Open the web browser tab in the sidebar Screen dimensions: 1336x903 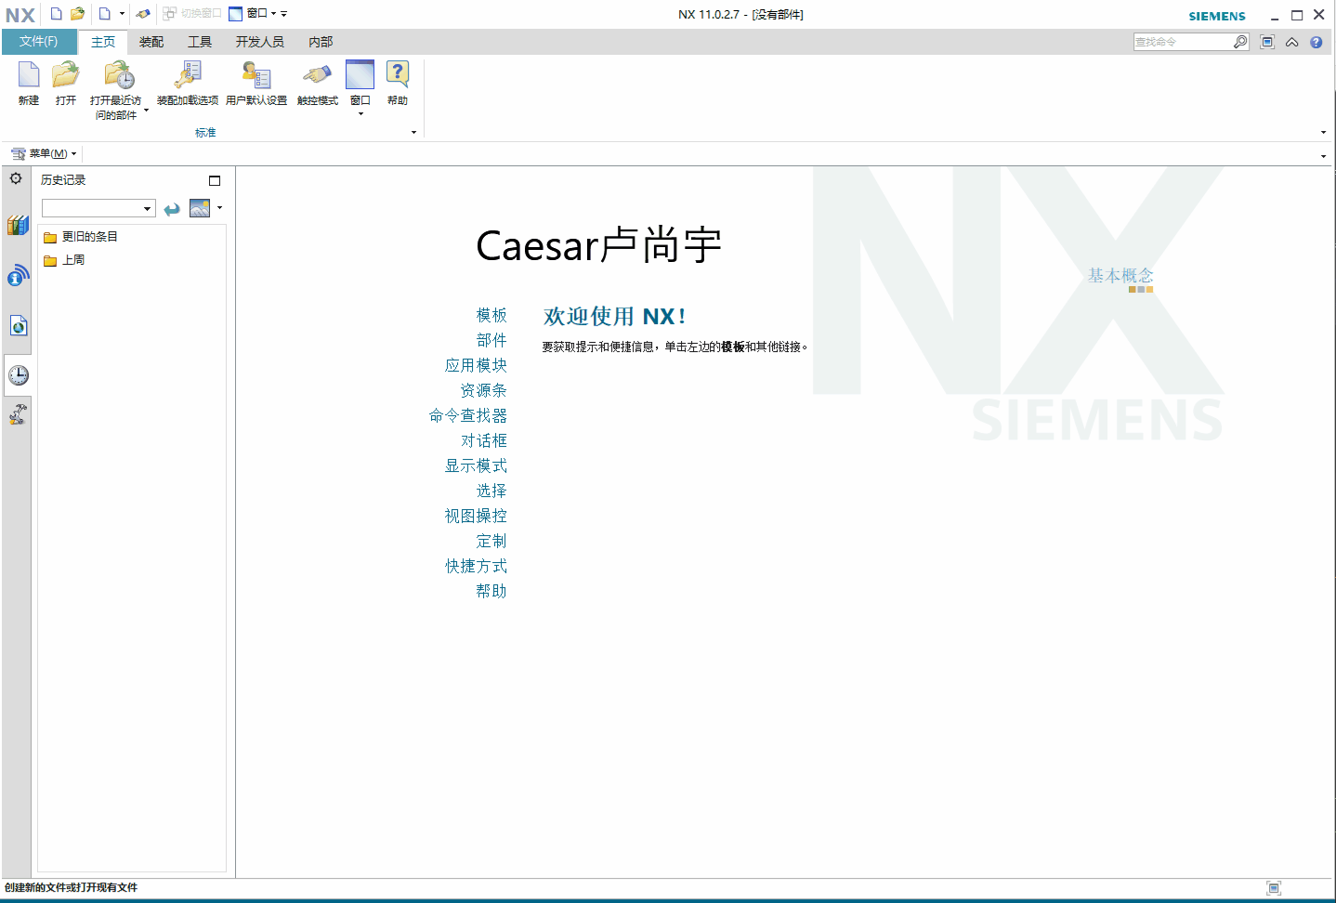tap(18, 325)
